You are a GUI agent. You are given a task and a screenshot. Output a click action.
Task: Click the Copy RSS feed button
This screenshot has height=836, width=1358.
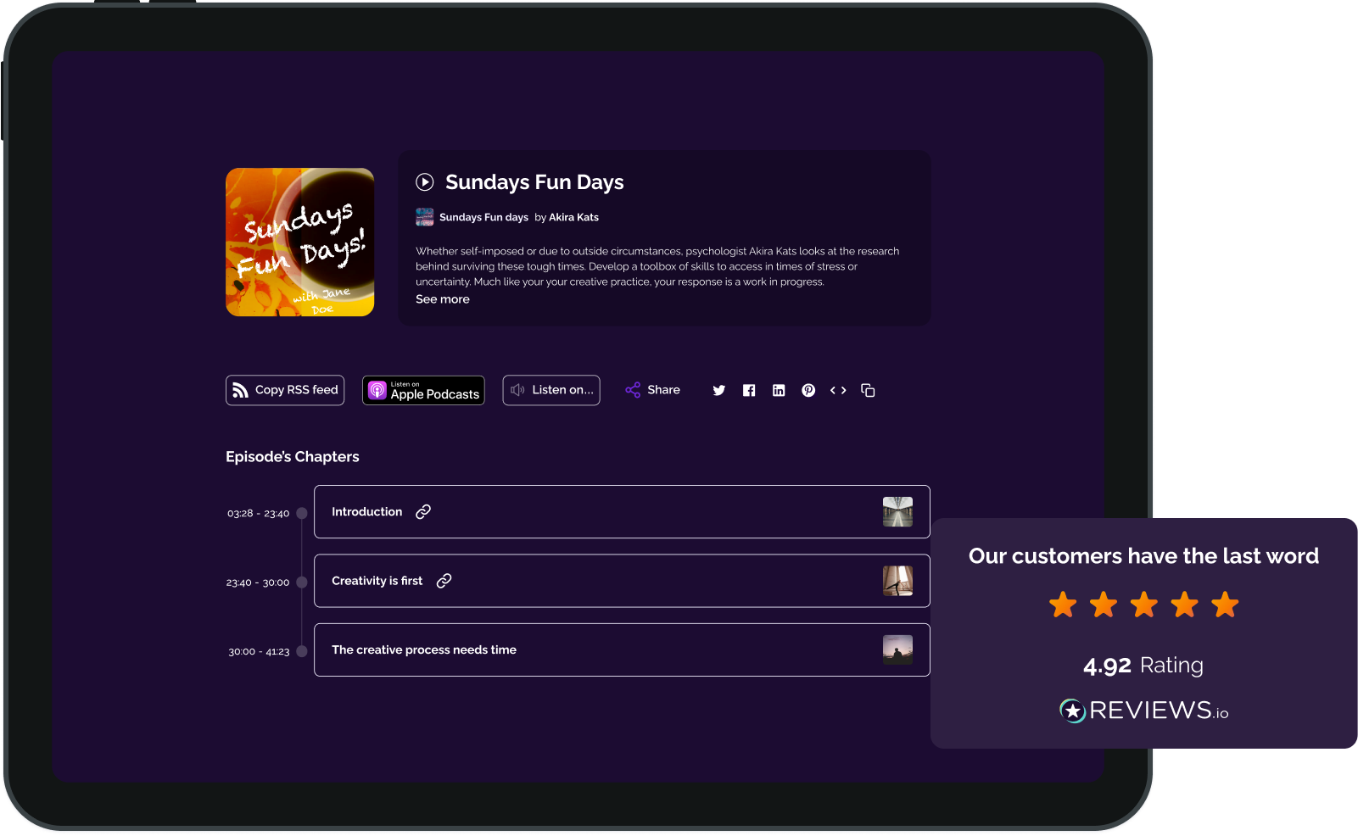tap(285, 390)
